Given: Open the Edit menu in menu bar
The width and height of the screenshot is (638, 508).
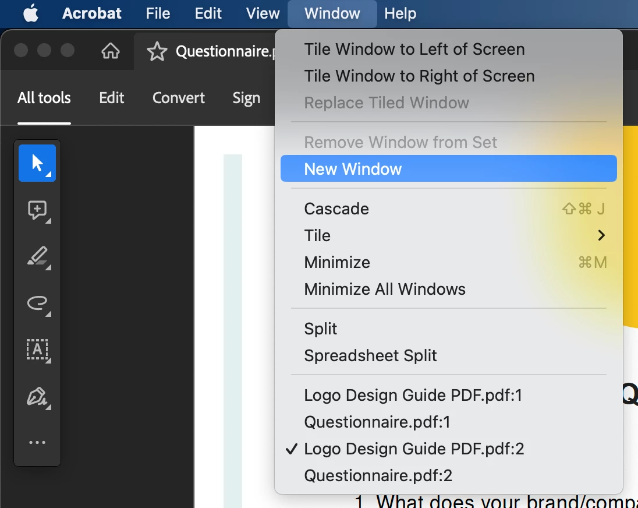Looking at the screenshot, I should point(208,13).
